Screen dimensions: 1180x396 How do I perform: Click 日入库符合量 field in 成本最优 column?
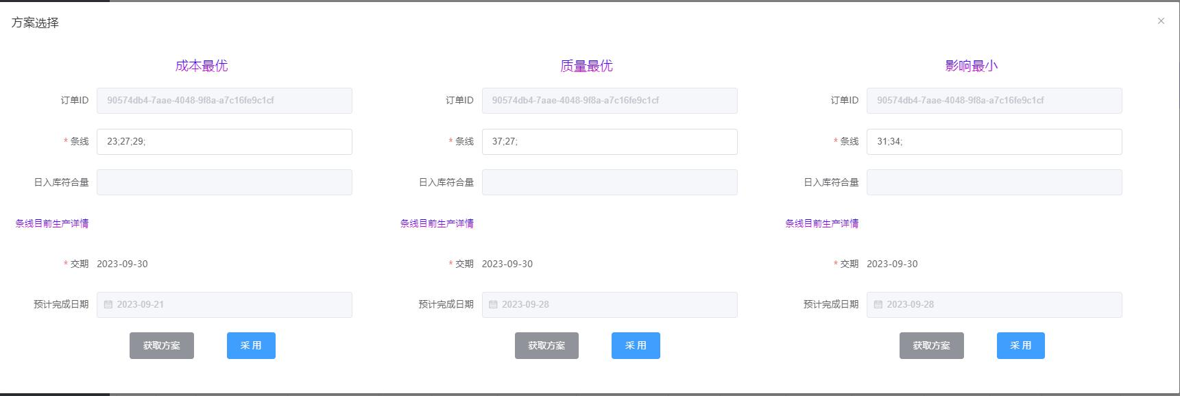224,182
